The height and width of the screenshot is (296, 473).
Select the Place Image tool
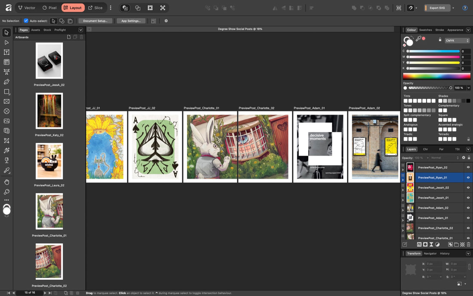click(6, 121)
